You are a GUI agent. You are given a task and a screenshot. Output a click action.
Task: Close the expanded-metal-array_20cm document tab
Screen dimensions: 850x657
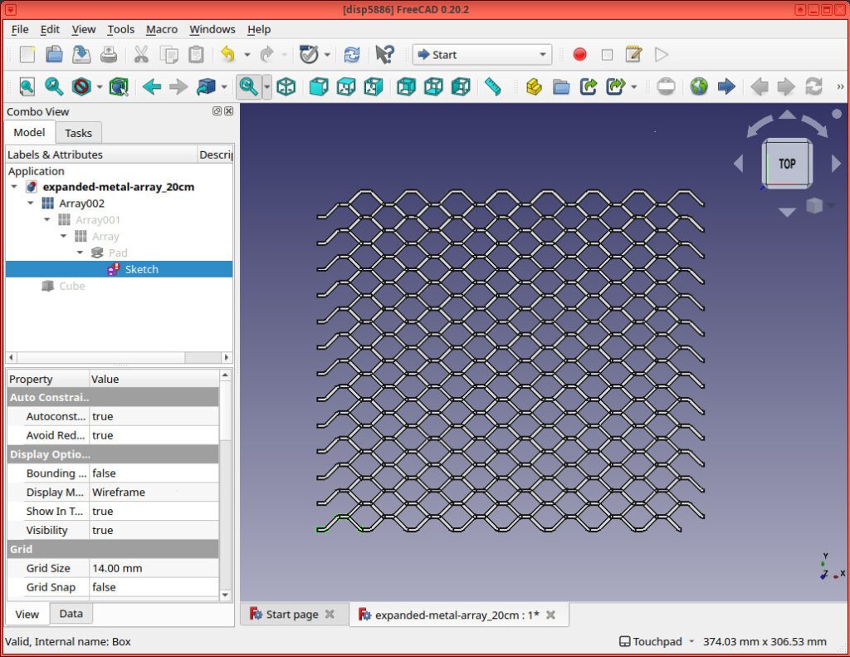[551, 615]
